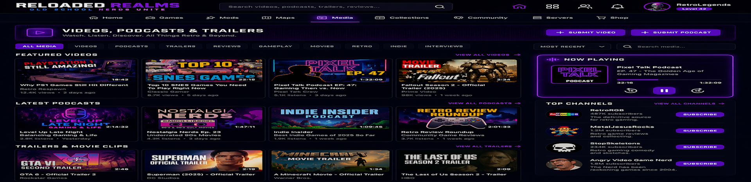Click the RetroLegends profile avatar
This screenshot has height=182, width=751.
point(657,6)
